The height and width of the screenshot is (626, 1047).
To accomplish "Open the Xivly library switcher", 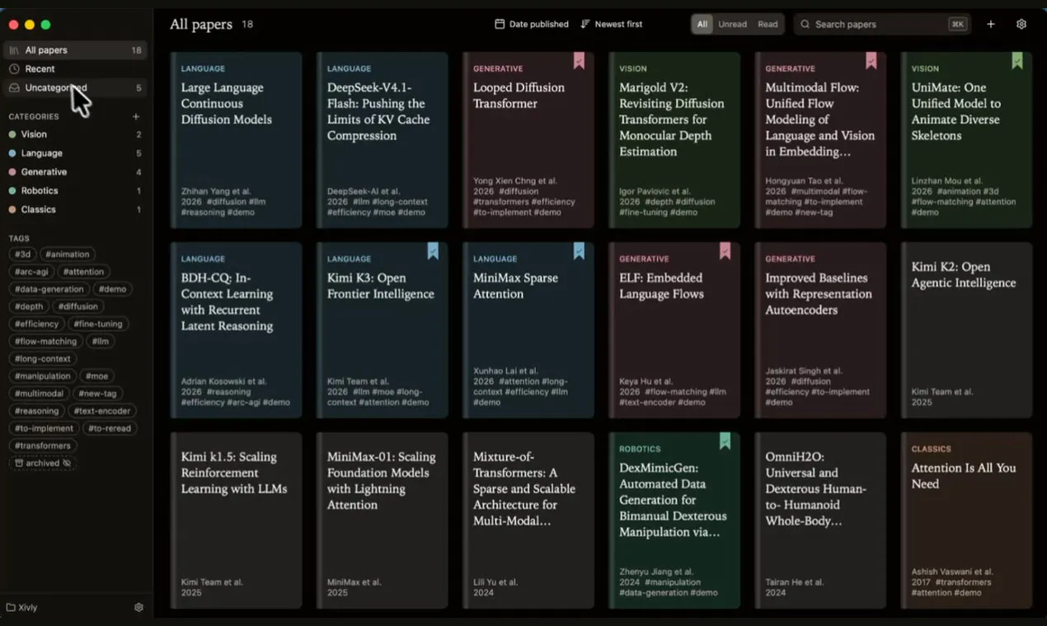I will (22, 607).
